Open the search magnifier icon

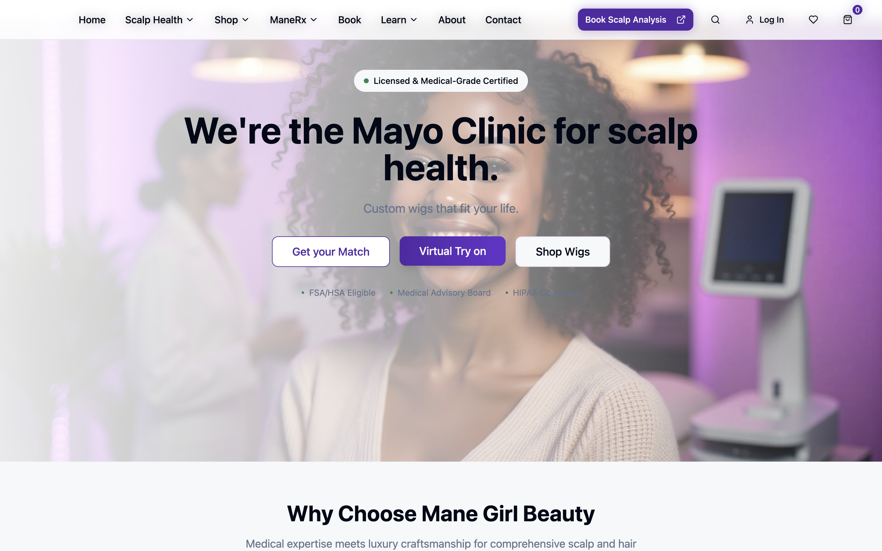715,20
